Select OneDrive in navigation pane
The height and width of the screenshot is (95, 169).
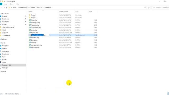tap(4, 39)
